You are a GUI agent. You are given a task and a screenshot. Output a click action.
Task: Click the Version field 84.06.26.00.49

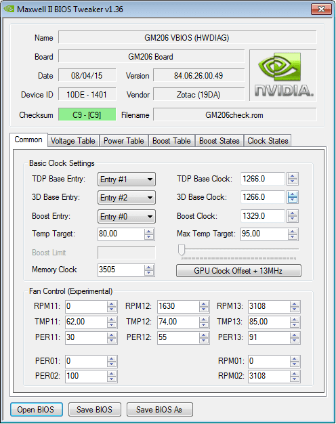pyautogui.click(x=198, y=75)
